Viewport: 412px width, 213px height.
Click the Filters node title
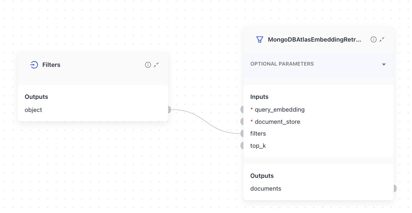(x=51, y=65)
